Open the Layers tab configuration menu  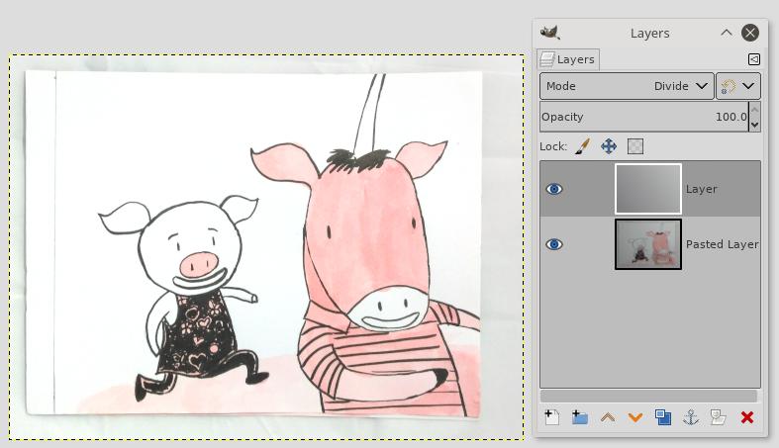tap(754, 59)
